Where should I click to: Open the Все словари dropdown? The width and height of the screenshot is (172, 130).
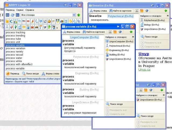tap(74, 15)
